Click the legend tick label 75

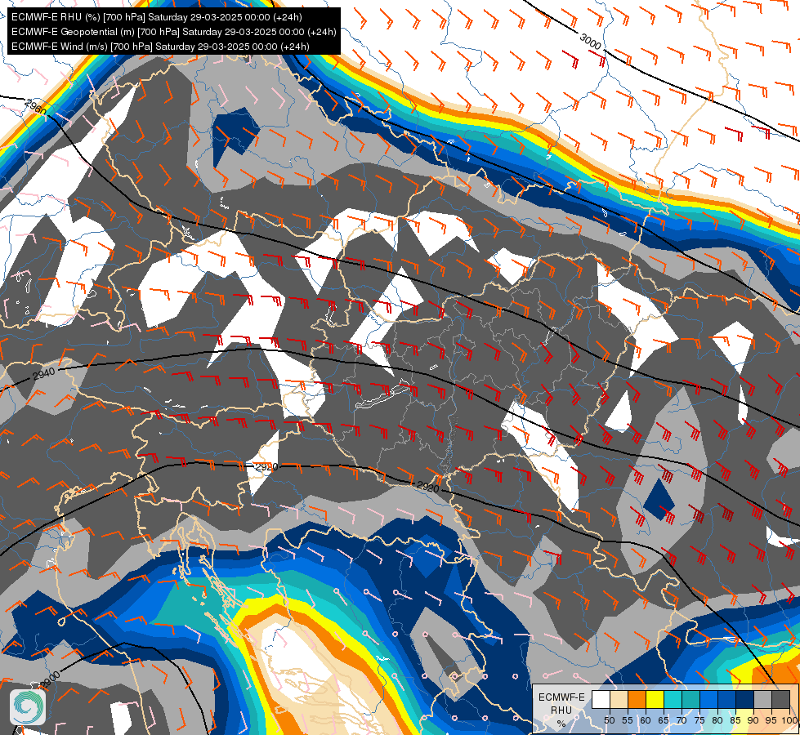[x=699, y=720]
